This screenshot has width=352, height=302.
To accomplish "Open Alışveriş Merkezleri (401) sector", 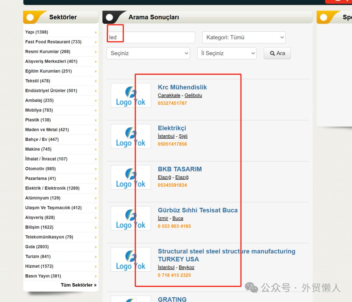I will click(51, 61).
